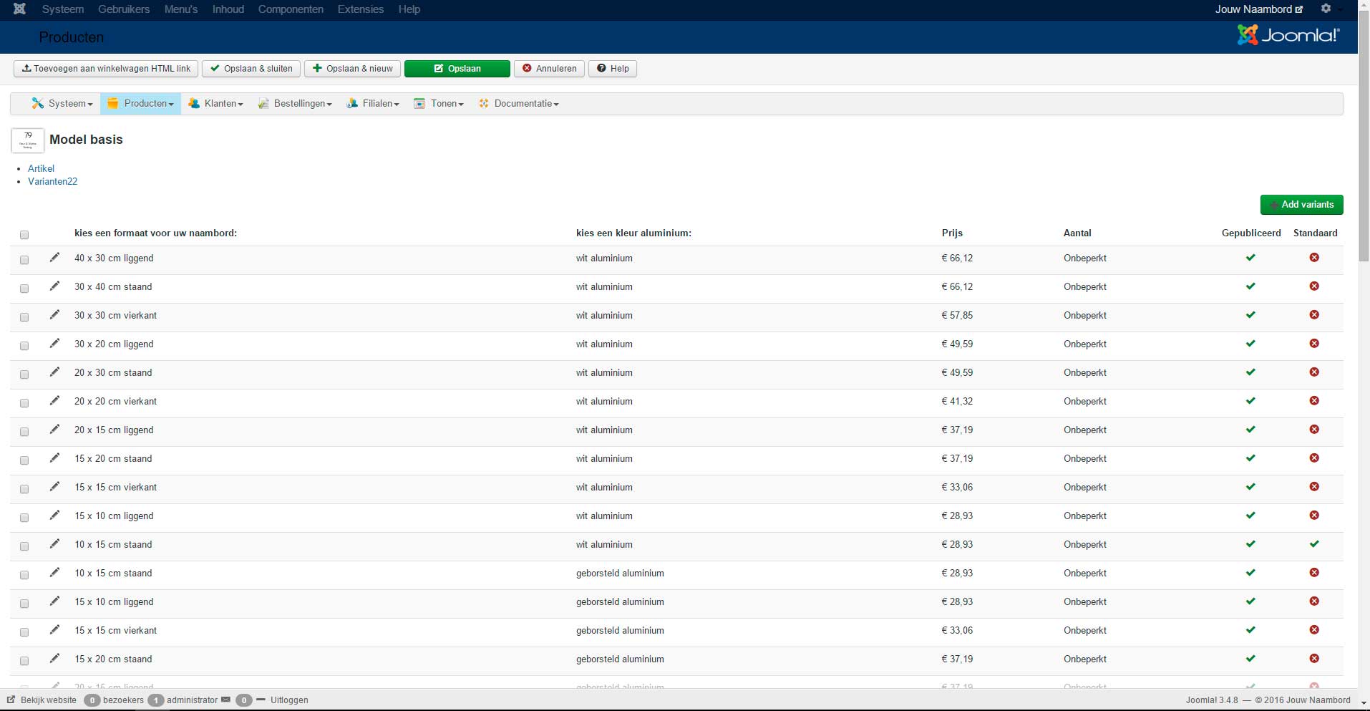The height and width of the screenshot is (711, 1370).
Task: Click the green Opslaan button
Action: [457, 69]
